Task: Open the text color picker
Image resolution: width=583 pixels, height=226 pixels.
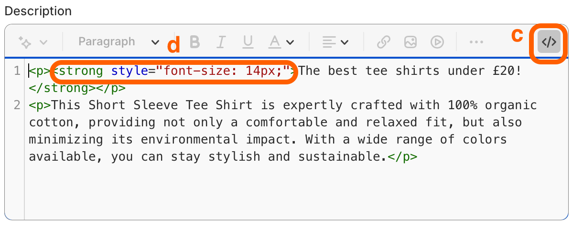Action: click(x=274, y=42)
